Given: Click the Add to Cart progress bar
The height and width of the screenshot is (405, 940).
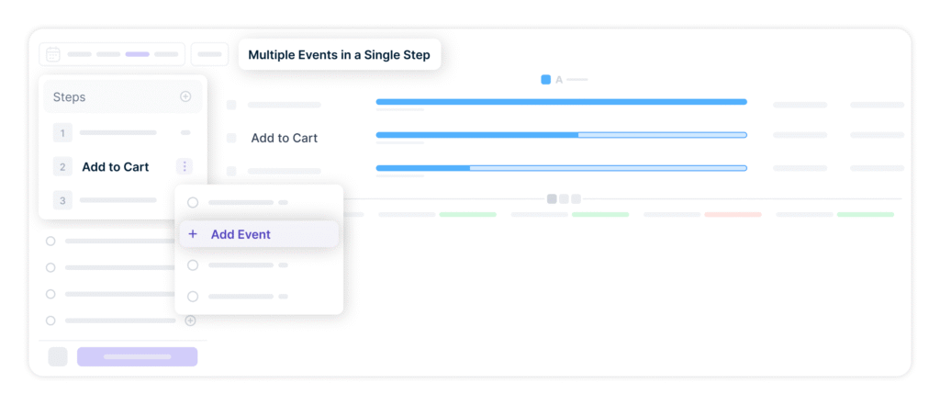Looking at the screenshot, I should tap(561, 135).
